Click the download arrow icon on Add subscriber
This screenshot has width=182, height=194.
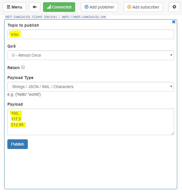tap(129, 7)
